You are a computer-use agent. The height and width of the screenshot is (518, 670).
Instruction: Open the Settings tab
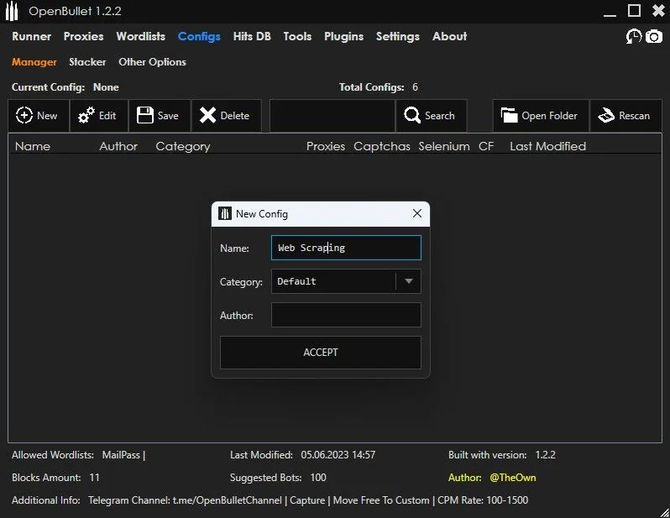[398, 37]
